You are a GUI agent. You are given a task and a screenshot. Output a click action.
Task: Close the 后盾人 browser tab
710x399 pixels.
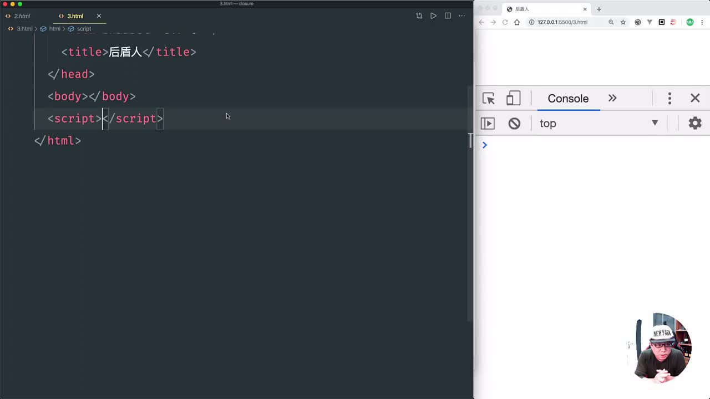[x=585, y=9]
